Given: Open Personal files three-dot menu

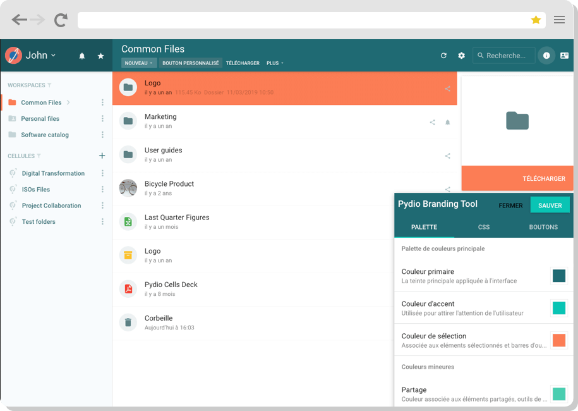Looking at the screenshot, I should pyautogui.click(x=102, y=118).
